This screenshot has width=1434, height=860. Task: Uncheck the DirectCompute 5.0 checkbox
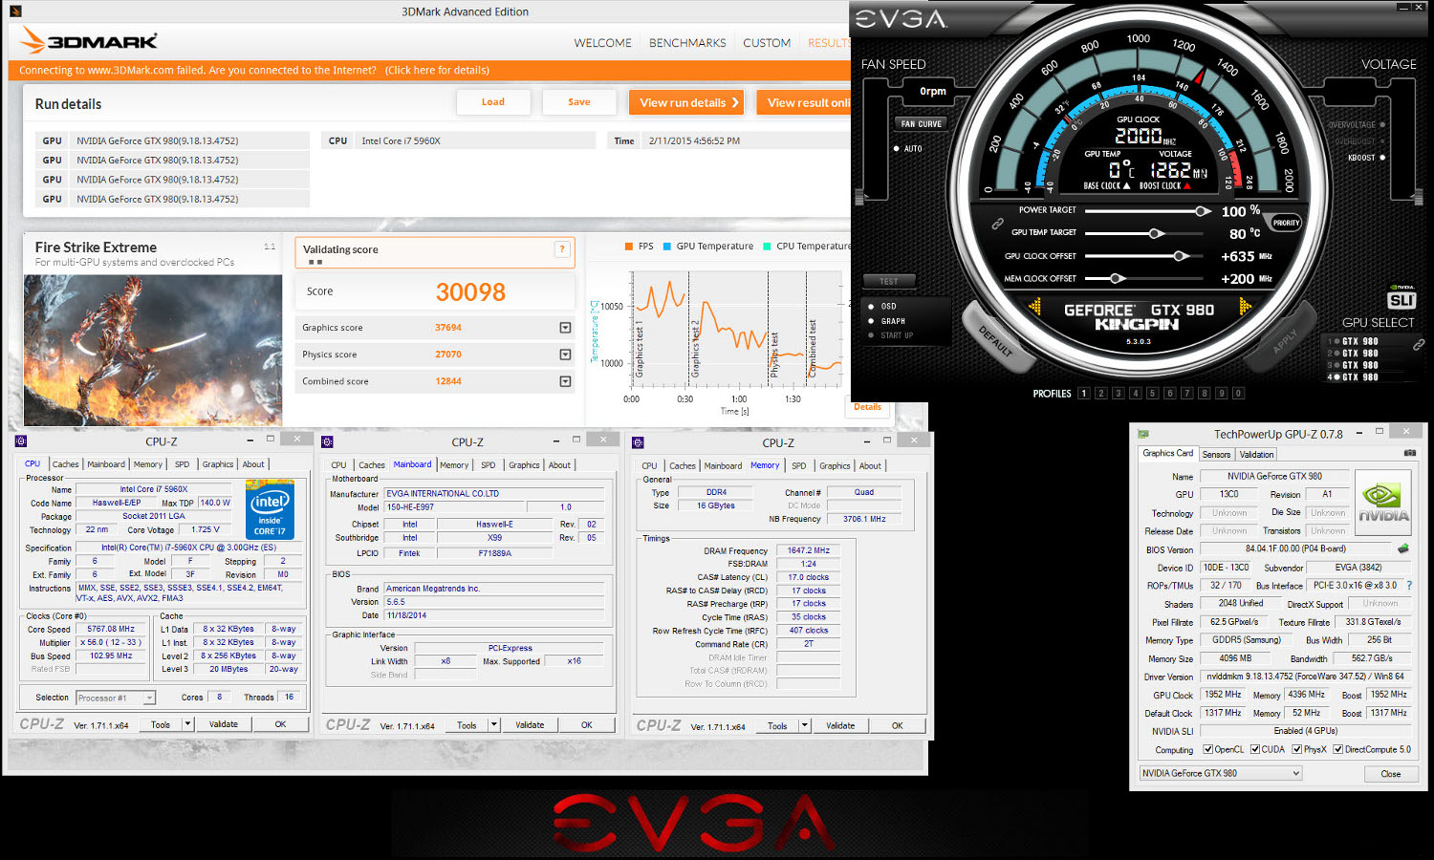coord(1338,749)
